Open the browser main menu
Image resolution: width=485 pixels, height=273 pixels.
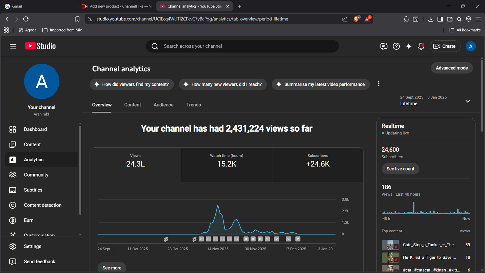click(478, 19)
